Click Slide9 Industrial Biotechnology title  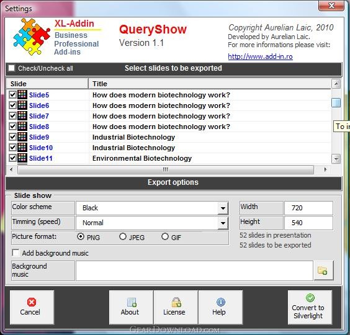(133, 137)
